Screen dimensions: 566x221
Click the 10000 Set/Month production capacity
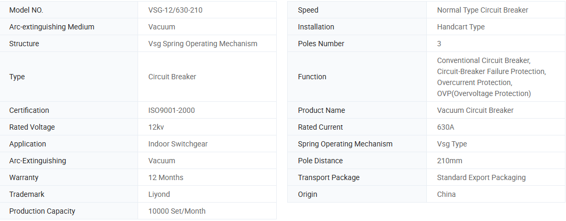[x=177, y=211]
